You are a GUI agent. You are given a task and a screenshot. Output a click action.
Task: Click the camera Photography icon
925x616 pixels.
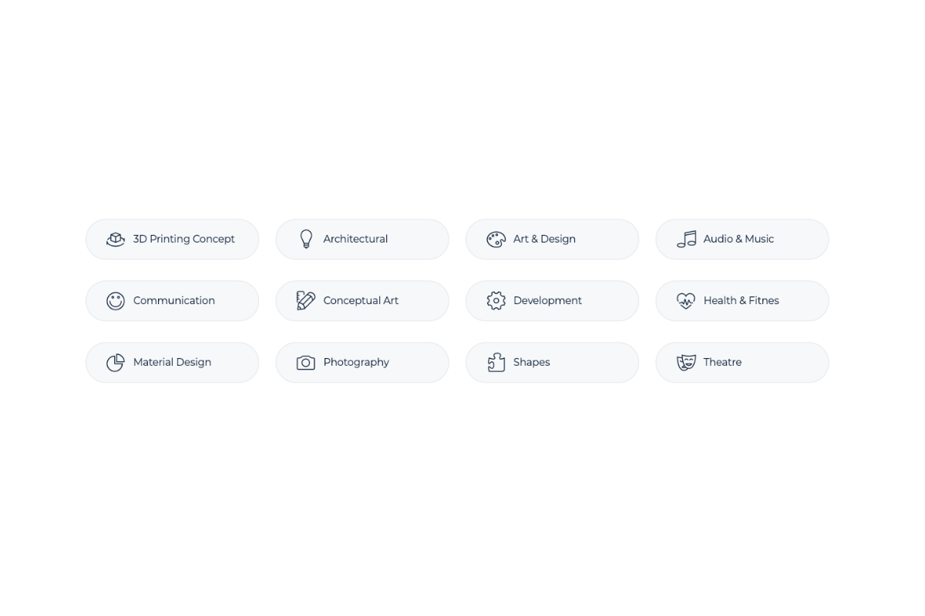(x=306, y=363)
